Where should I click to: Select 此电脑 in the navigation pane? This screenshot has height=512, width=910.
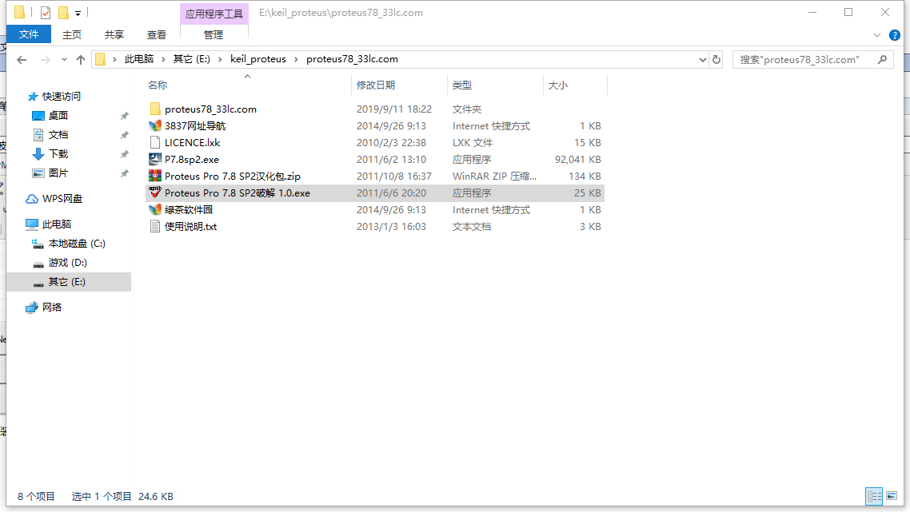(x=56, y=224)
